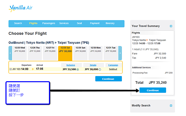Choose 12/25 Wed JPY 10,000 date
Image resolution: width=186 pixels, height=116 pixels.
[x=20, y=53]
